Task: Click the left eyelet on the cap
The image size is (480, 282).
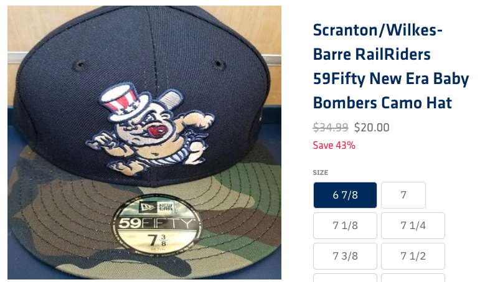Action: (80, 65)
